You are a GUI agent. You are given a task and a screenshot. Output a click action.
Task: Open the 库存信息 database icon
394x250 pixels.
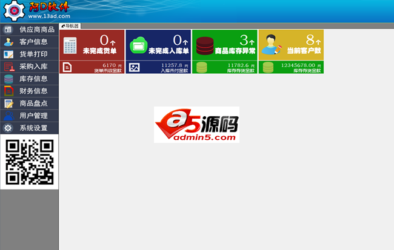[8, 79]
